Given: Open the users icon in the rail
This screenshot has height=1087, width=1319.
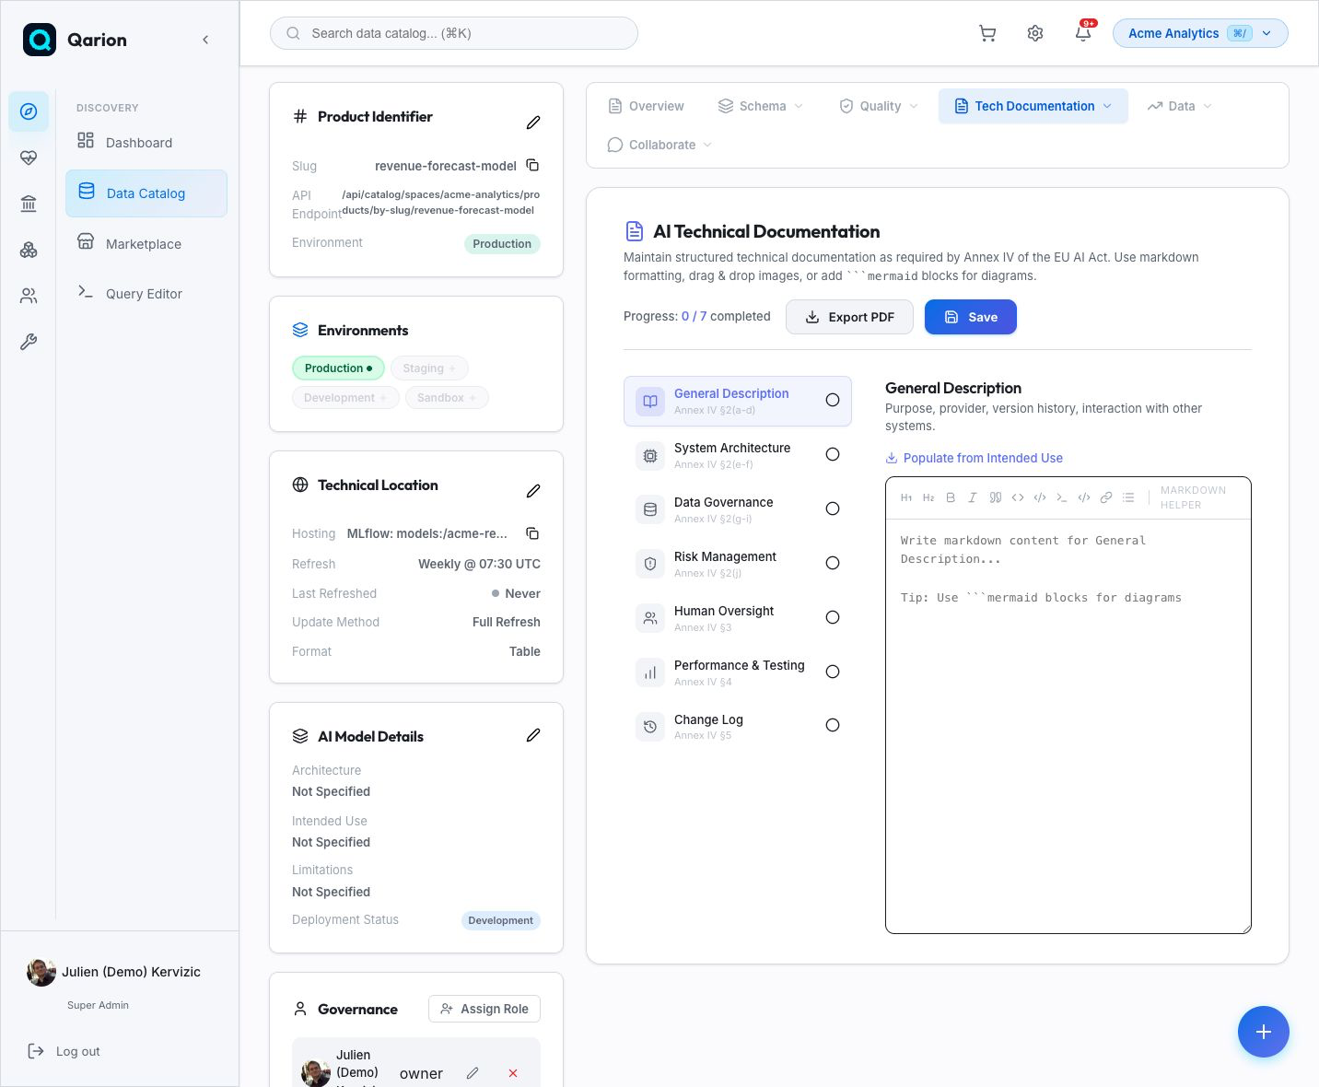Looking at the screenshot, I should (x=29, y=296).
